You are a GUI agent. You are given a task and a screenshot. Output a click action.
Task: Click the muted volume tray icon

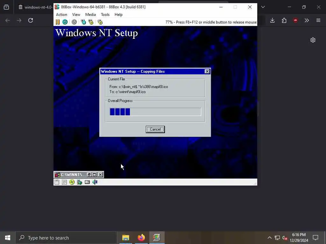pos(285,238)
